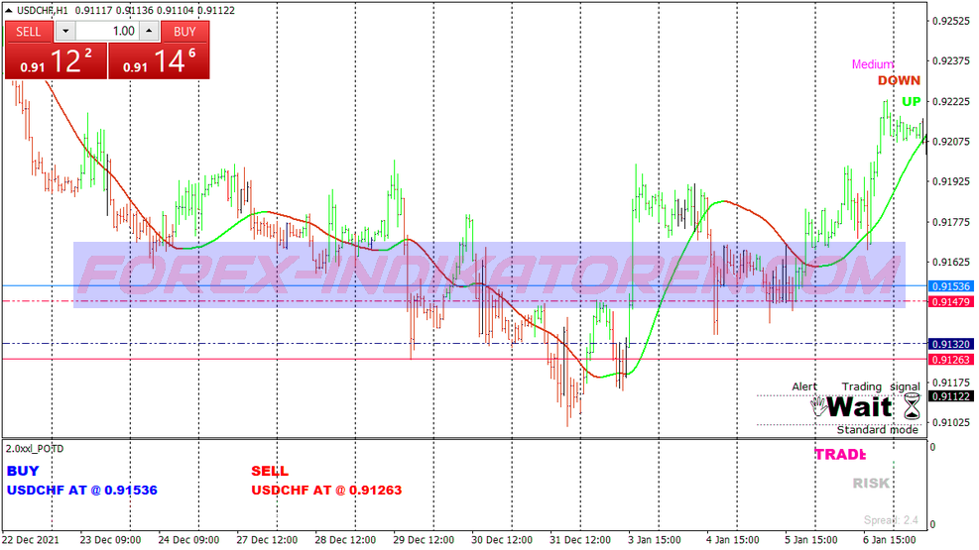Click the 6 Jan 15:00 time label
The image size is (979, 550).
(889, 540)
